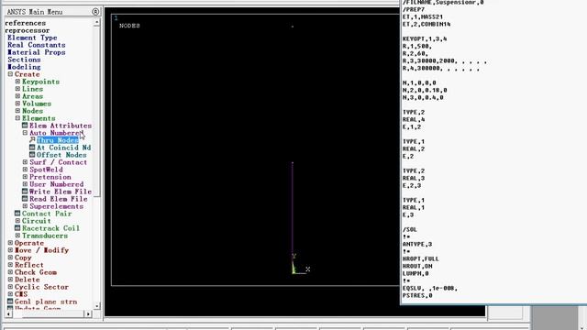Open Elem Attributes dialog
This screenshot has width=587, height=330.
(61, 126)
